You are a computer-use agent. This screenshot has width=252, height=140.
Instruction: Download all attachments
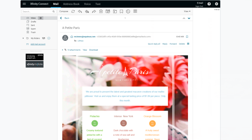pos(94,50)
